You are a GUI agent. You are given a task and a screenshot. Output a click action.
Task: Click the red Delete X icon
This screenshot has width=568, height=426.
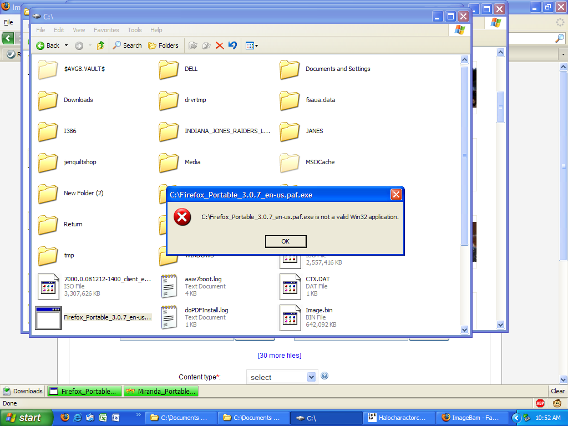tap(220, 45)
